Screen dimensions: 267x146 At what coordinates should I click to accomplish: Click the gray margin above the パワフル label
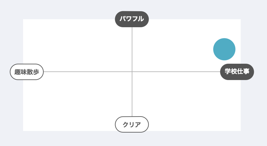132,5
